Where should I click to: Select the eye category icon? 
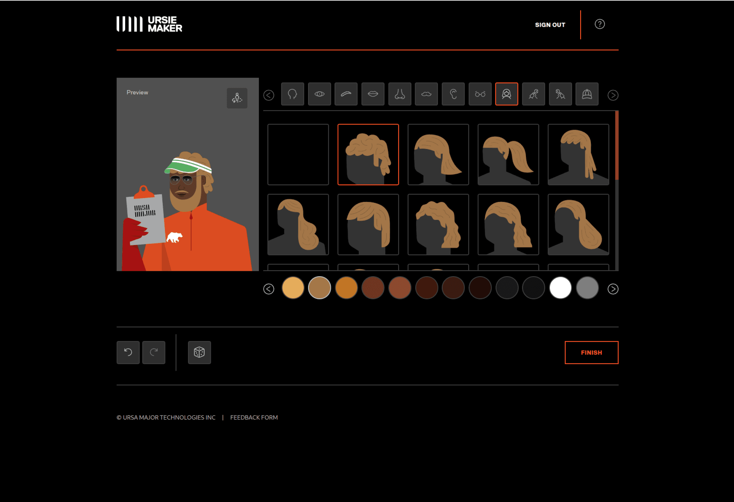click(x=319, y=94)
